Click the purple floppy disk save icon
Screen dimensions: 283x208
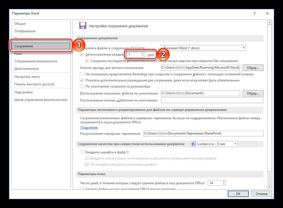point(83,26)
